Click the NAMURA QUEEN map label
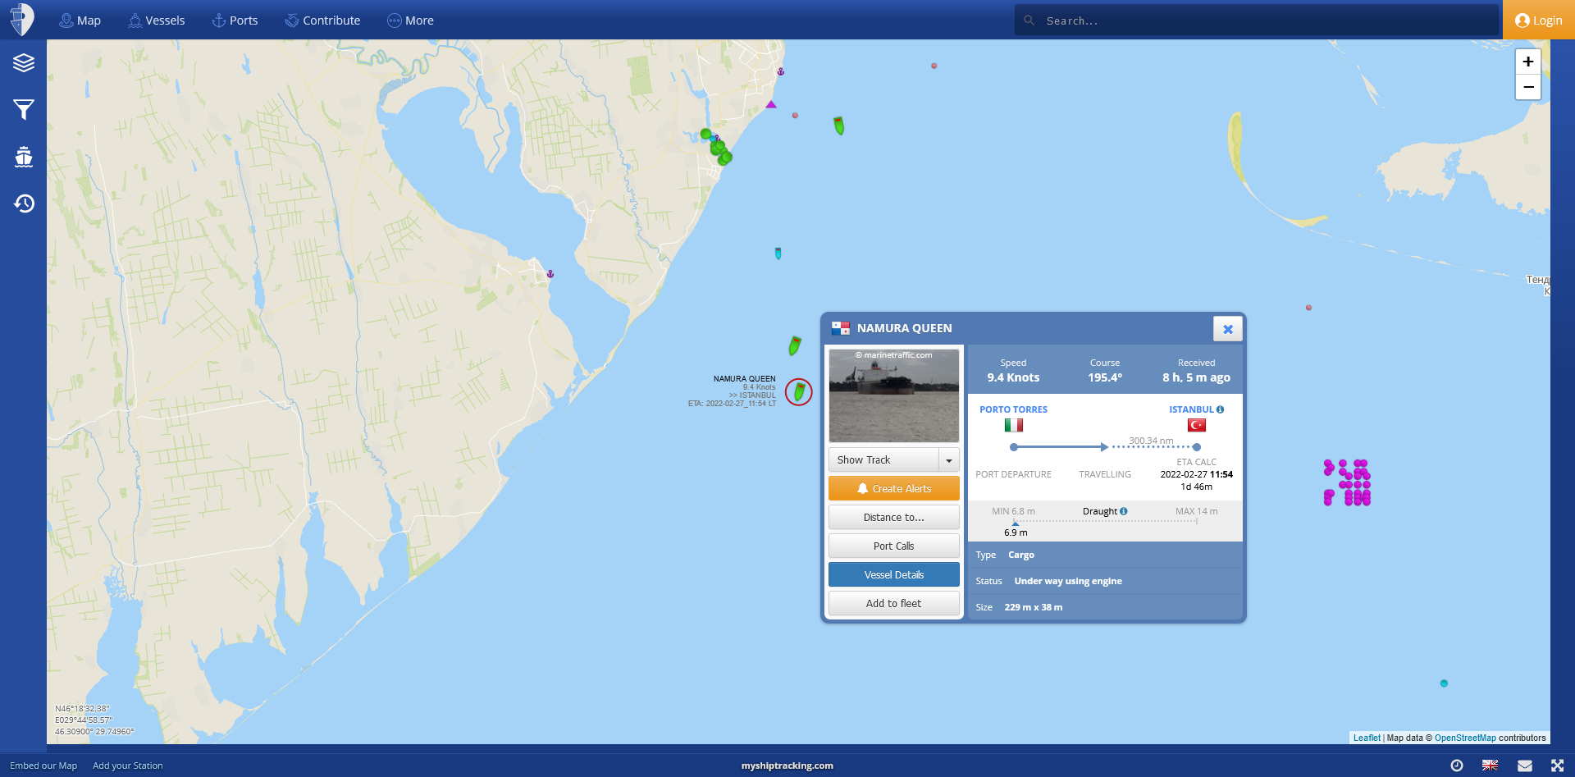Viewport: 1575px width, 777px height. [x=744, y=379]
